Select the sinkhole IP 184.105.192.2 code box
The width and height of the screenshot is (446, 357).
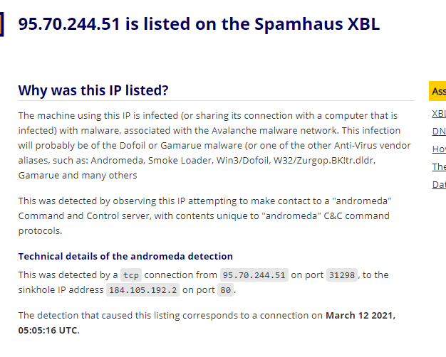(x=142, y=290)
